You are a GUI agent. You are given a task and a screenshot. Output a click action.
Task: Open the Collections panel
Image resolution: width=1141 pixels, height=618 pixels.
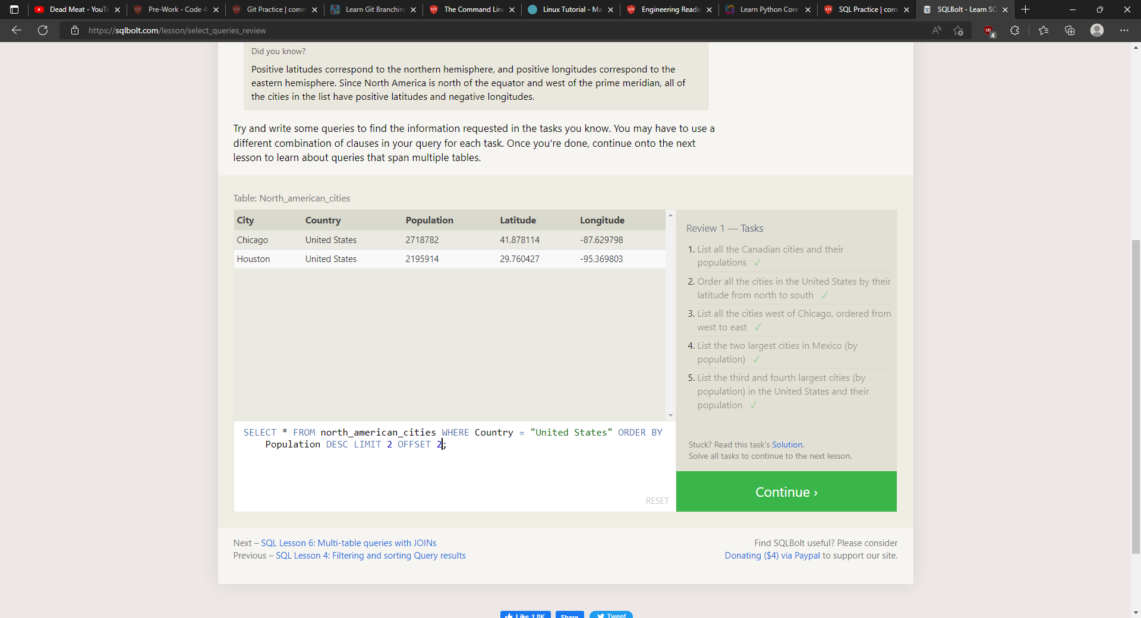click(1070, 30)
